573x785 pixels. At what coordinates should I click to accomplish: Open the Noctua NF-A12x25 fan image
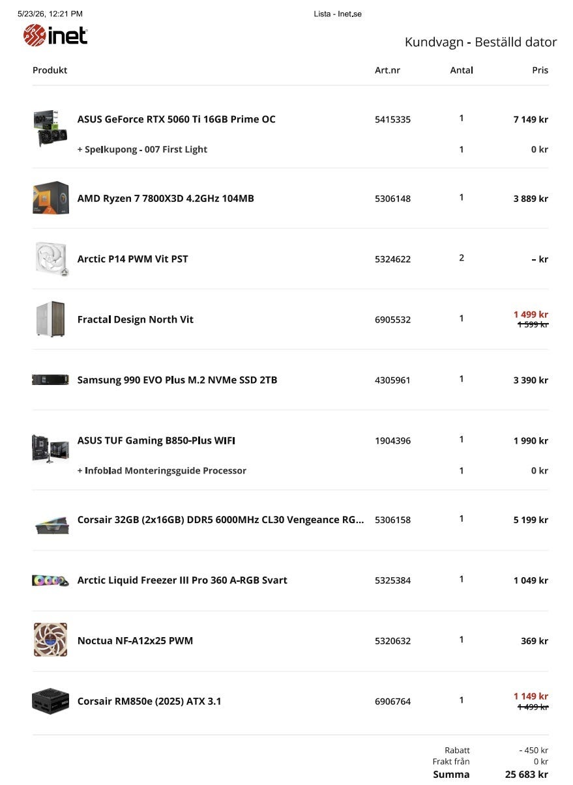click(50, 640)
